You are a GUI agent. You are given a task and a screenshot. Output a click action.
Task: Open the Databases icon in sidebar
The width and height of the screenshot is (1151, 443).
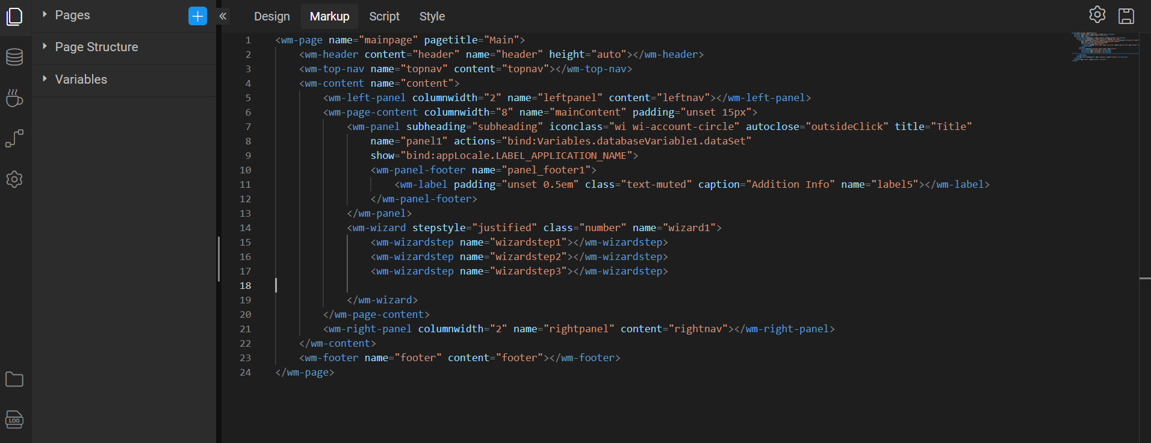tap(14, 57)
